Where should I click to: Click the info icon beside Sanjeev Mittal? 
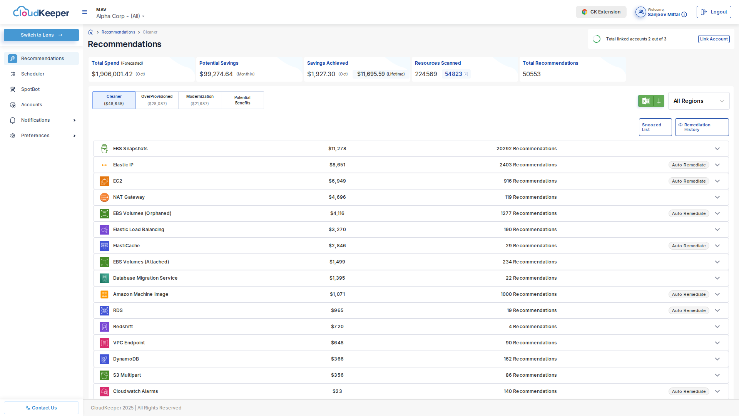pyautogui.click(x=684, y=15)
